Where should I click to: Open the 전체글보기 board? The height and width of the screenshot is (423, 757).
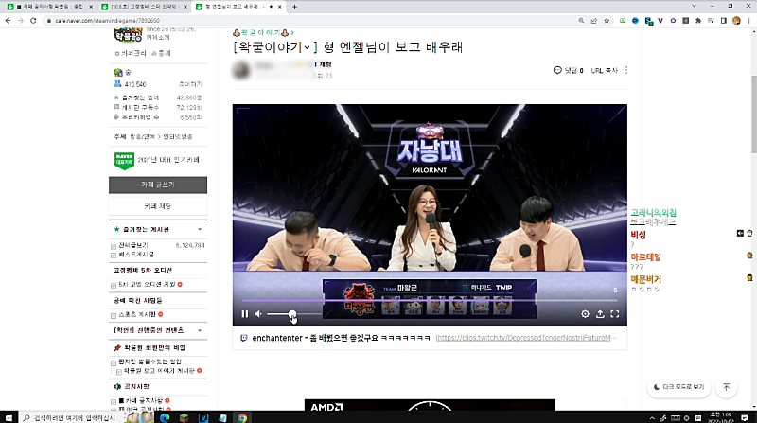tap(133, 245)
